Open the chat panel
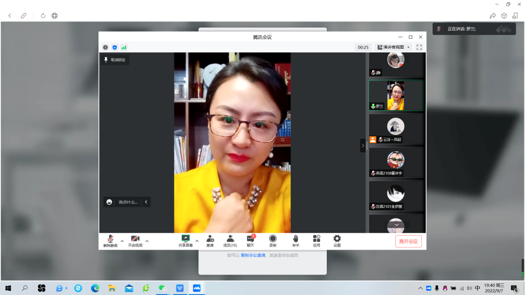This screenshot has width=525, height=295. click(x=250, y=239)
